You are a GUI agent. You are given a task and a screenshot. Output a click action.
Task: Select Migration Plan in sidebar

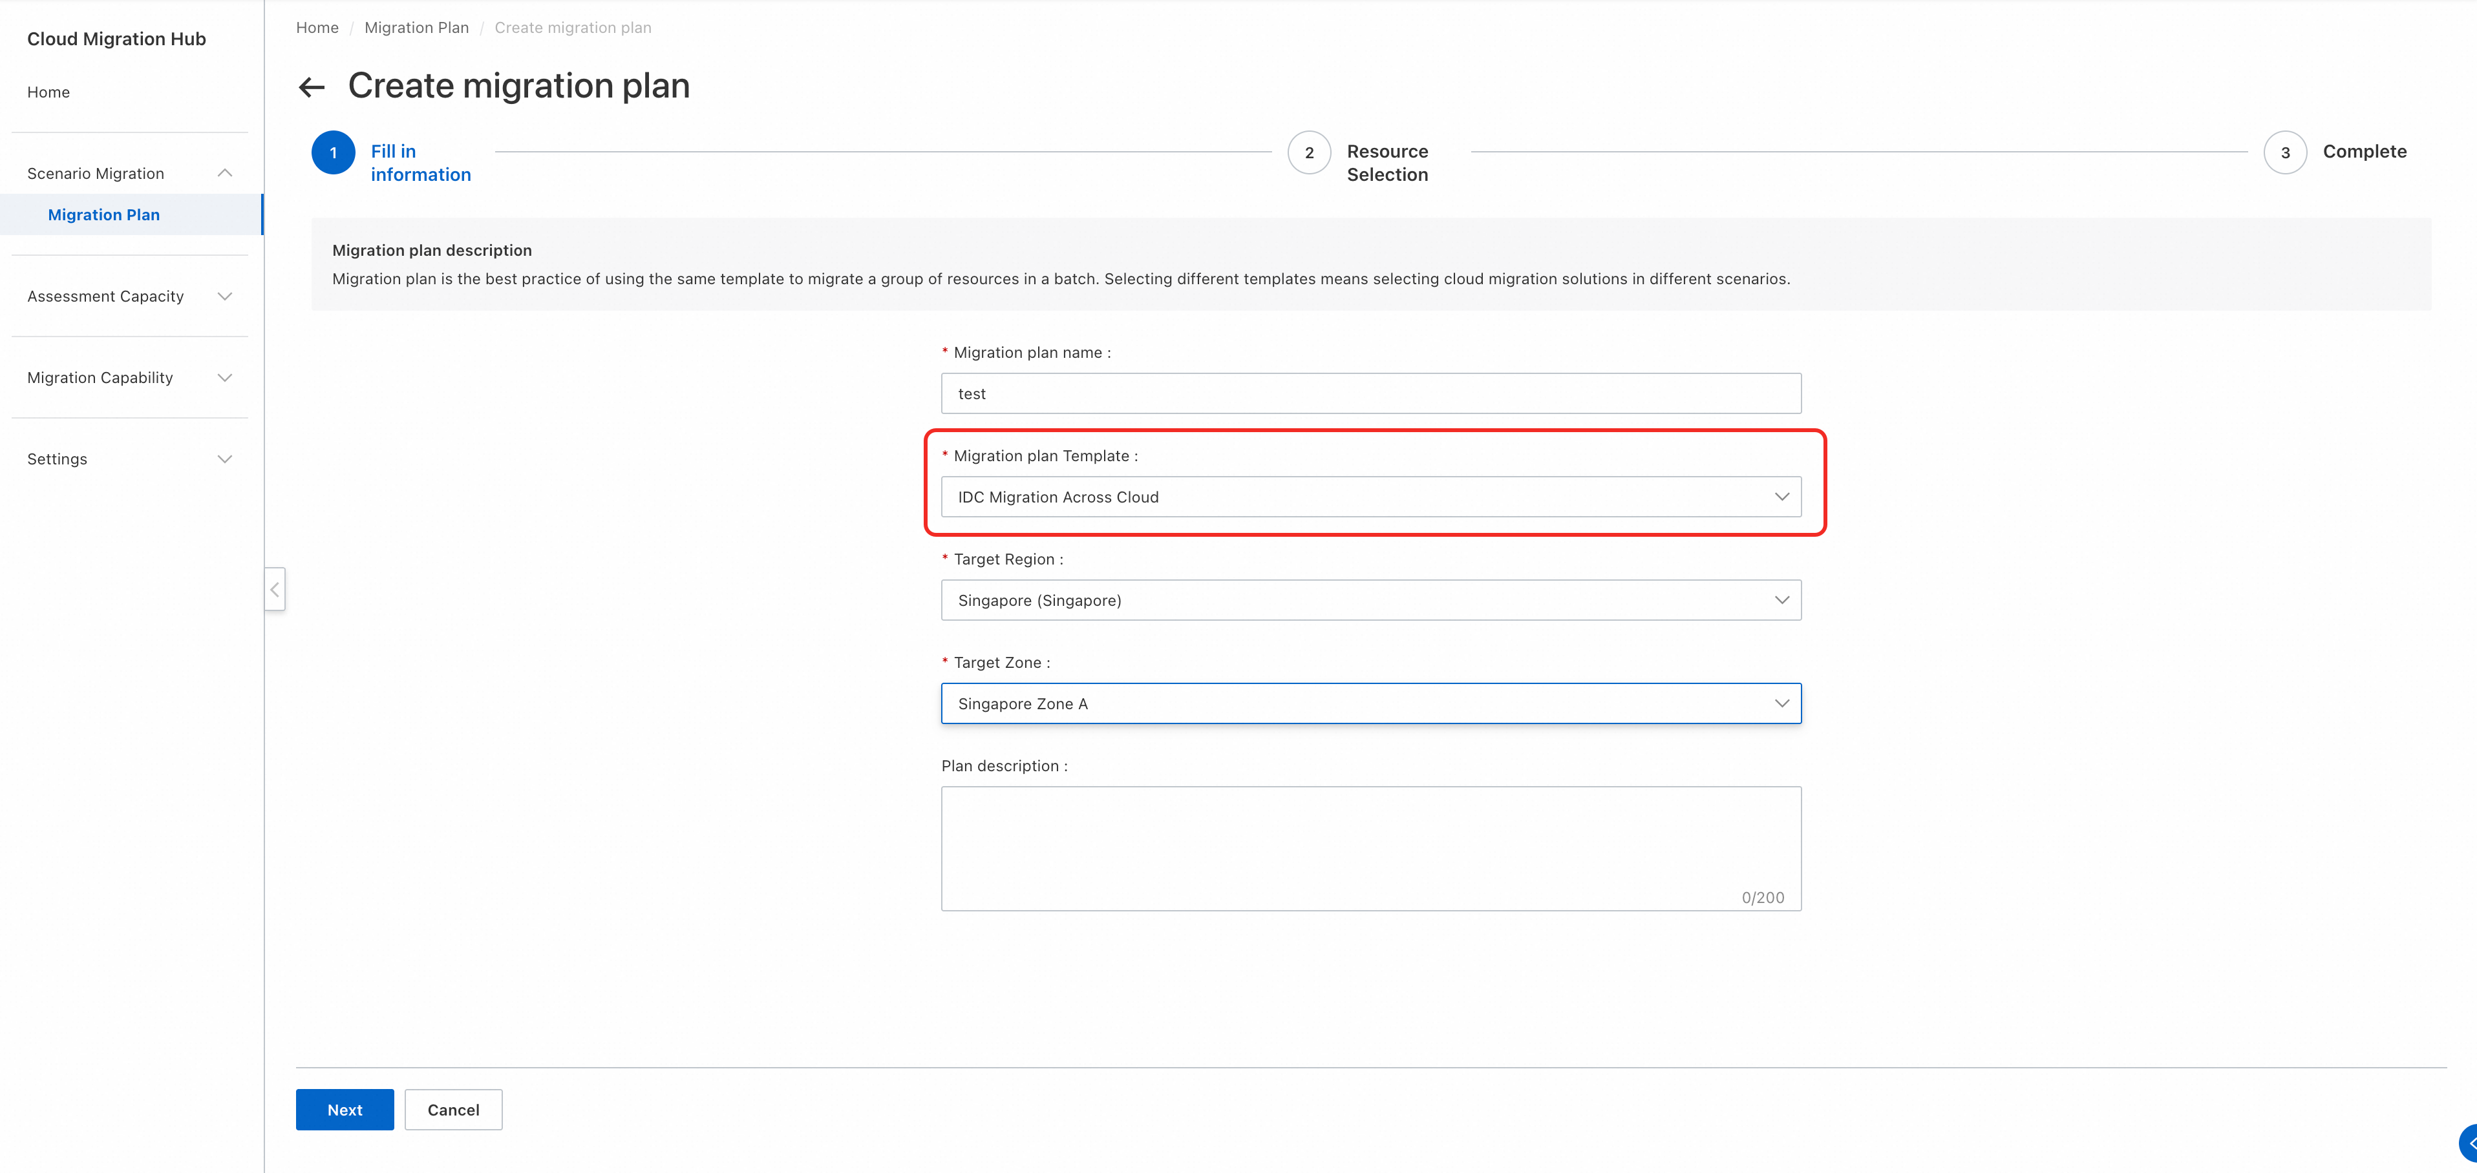click(x=104, y=214)
